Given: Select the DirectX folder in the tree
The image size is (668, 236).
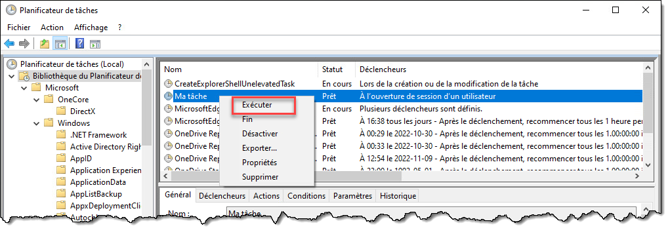Looking at the screenshot, I should [83, 111].
